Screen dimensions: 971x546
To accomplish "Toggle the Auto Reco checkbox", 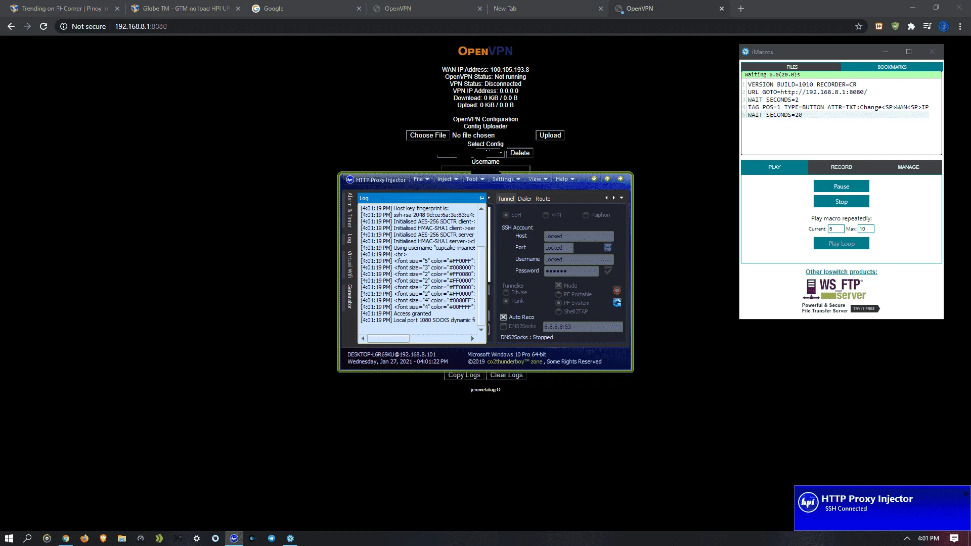I will pyautogui.click(x=503, y=317).
